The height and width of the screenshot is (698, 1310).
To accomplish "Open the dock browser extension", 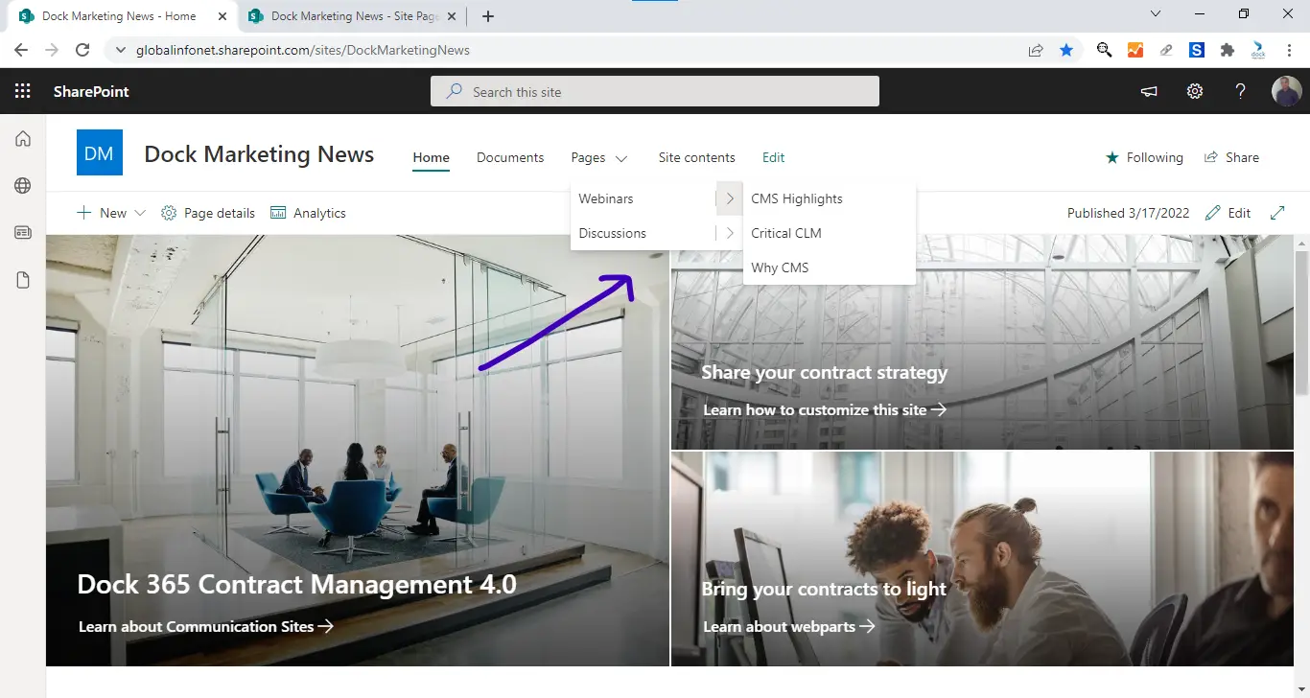I will (x=1258, y=50).
